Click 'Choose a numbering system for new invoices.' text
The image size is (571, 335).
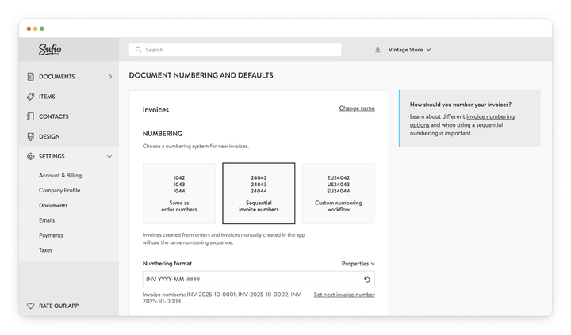point(196,147)
